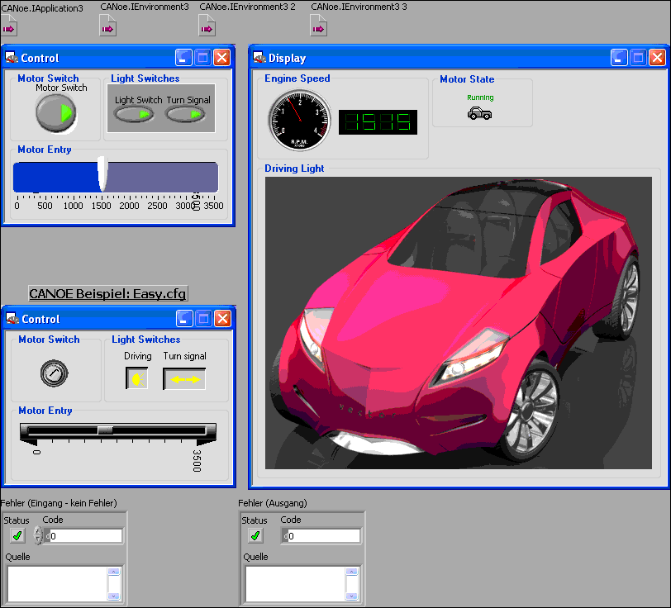Image resolution: width=671 pixels, height=608 pixels.
Task: Click the Code input field in Fehler Ausgang
Action: [x=324, y=536]
